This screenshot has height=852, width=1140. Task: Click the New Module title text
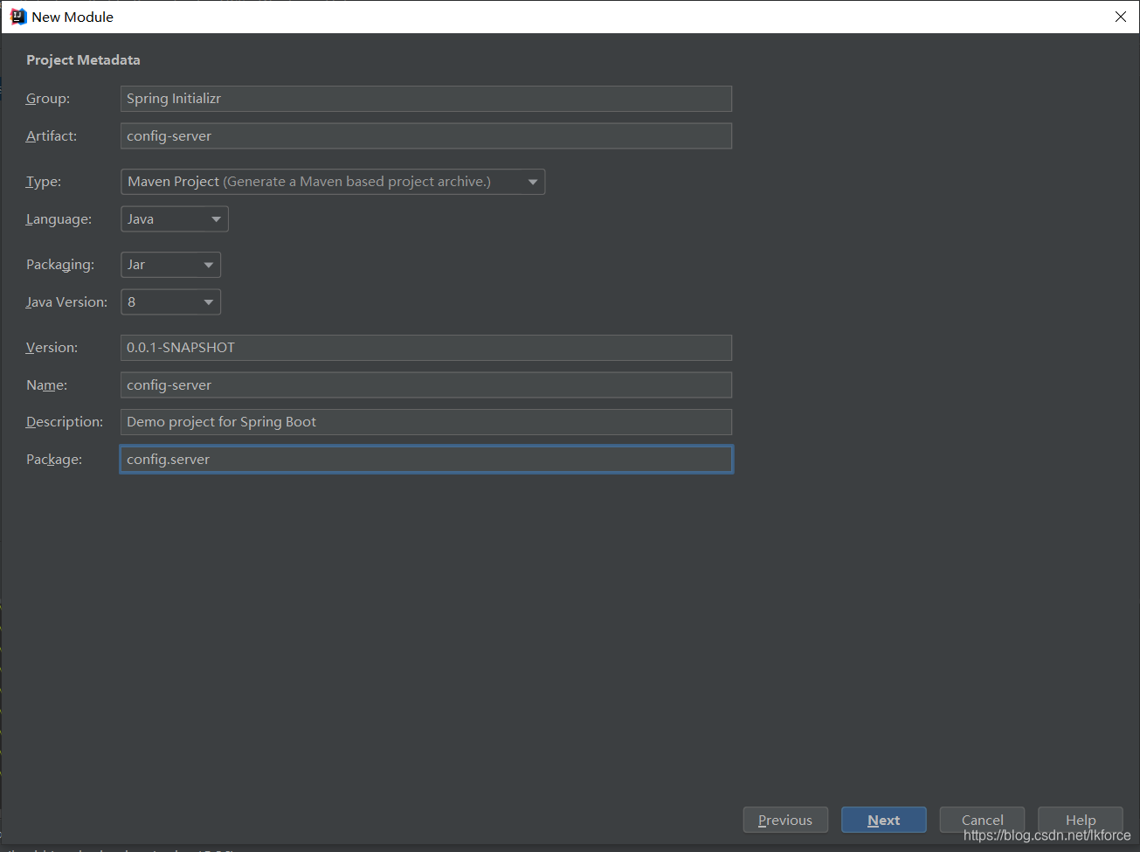pos(73,17)
